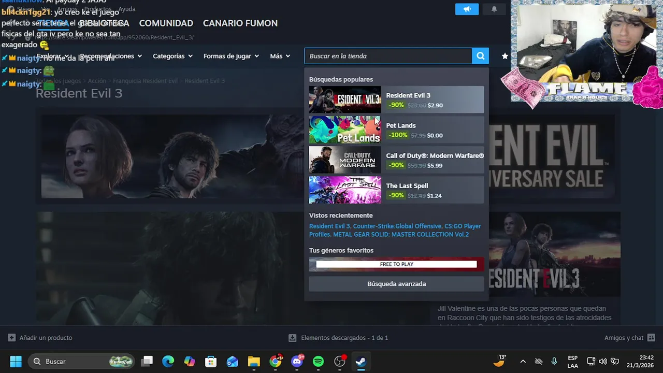Screen dimensions: 663x373
Task: Open the Productos menu in Steam
Action: click(x=97, y=9)
